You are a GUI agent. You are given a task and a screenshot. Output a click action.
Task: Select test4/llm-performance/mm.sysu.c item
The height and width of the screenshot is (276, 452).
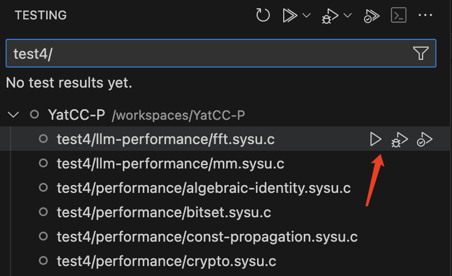pos(170,163)
